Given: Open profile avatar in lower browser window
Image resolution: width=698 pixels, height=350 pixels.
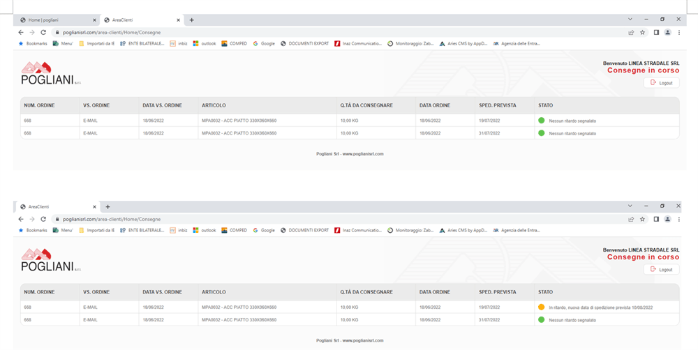Looking at the screenshot, I should pos(667,219).
